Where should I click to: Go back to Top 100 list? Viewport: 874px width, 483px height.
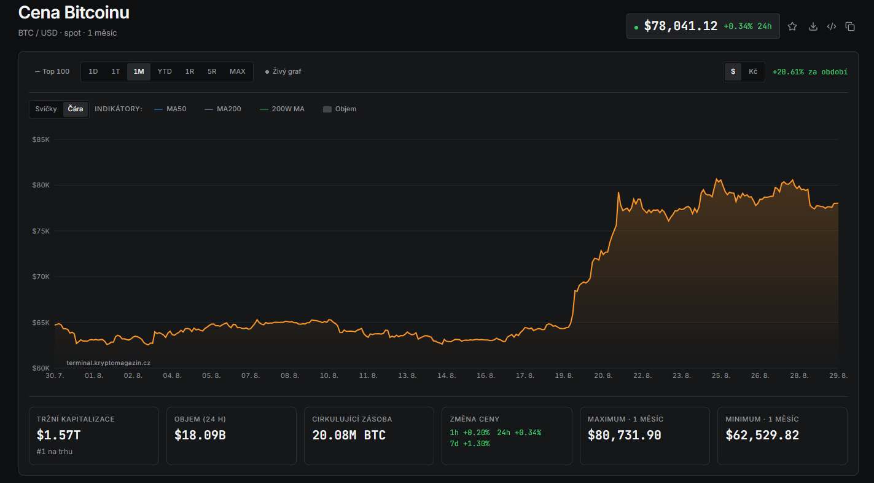point(52,71)
